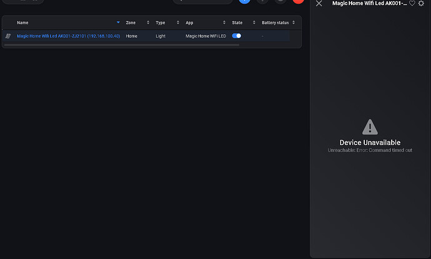Sort devices using the Type column arrows
The width and height of the screenshot is (431, 259).
[178, 22]
